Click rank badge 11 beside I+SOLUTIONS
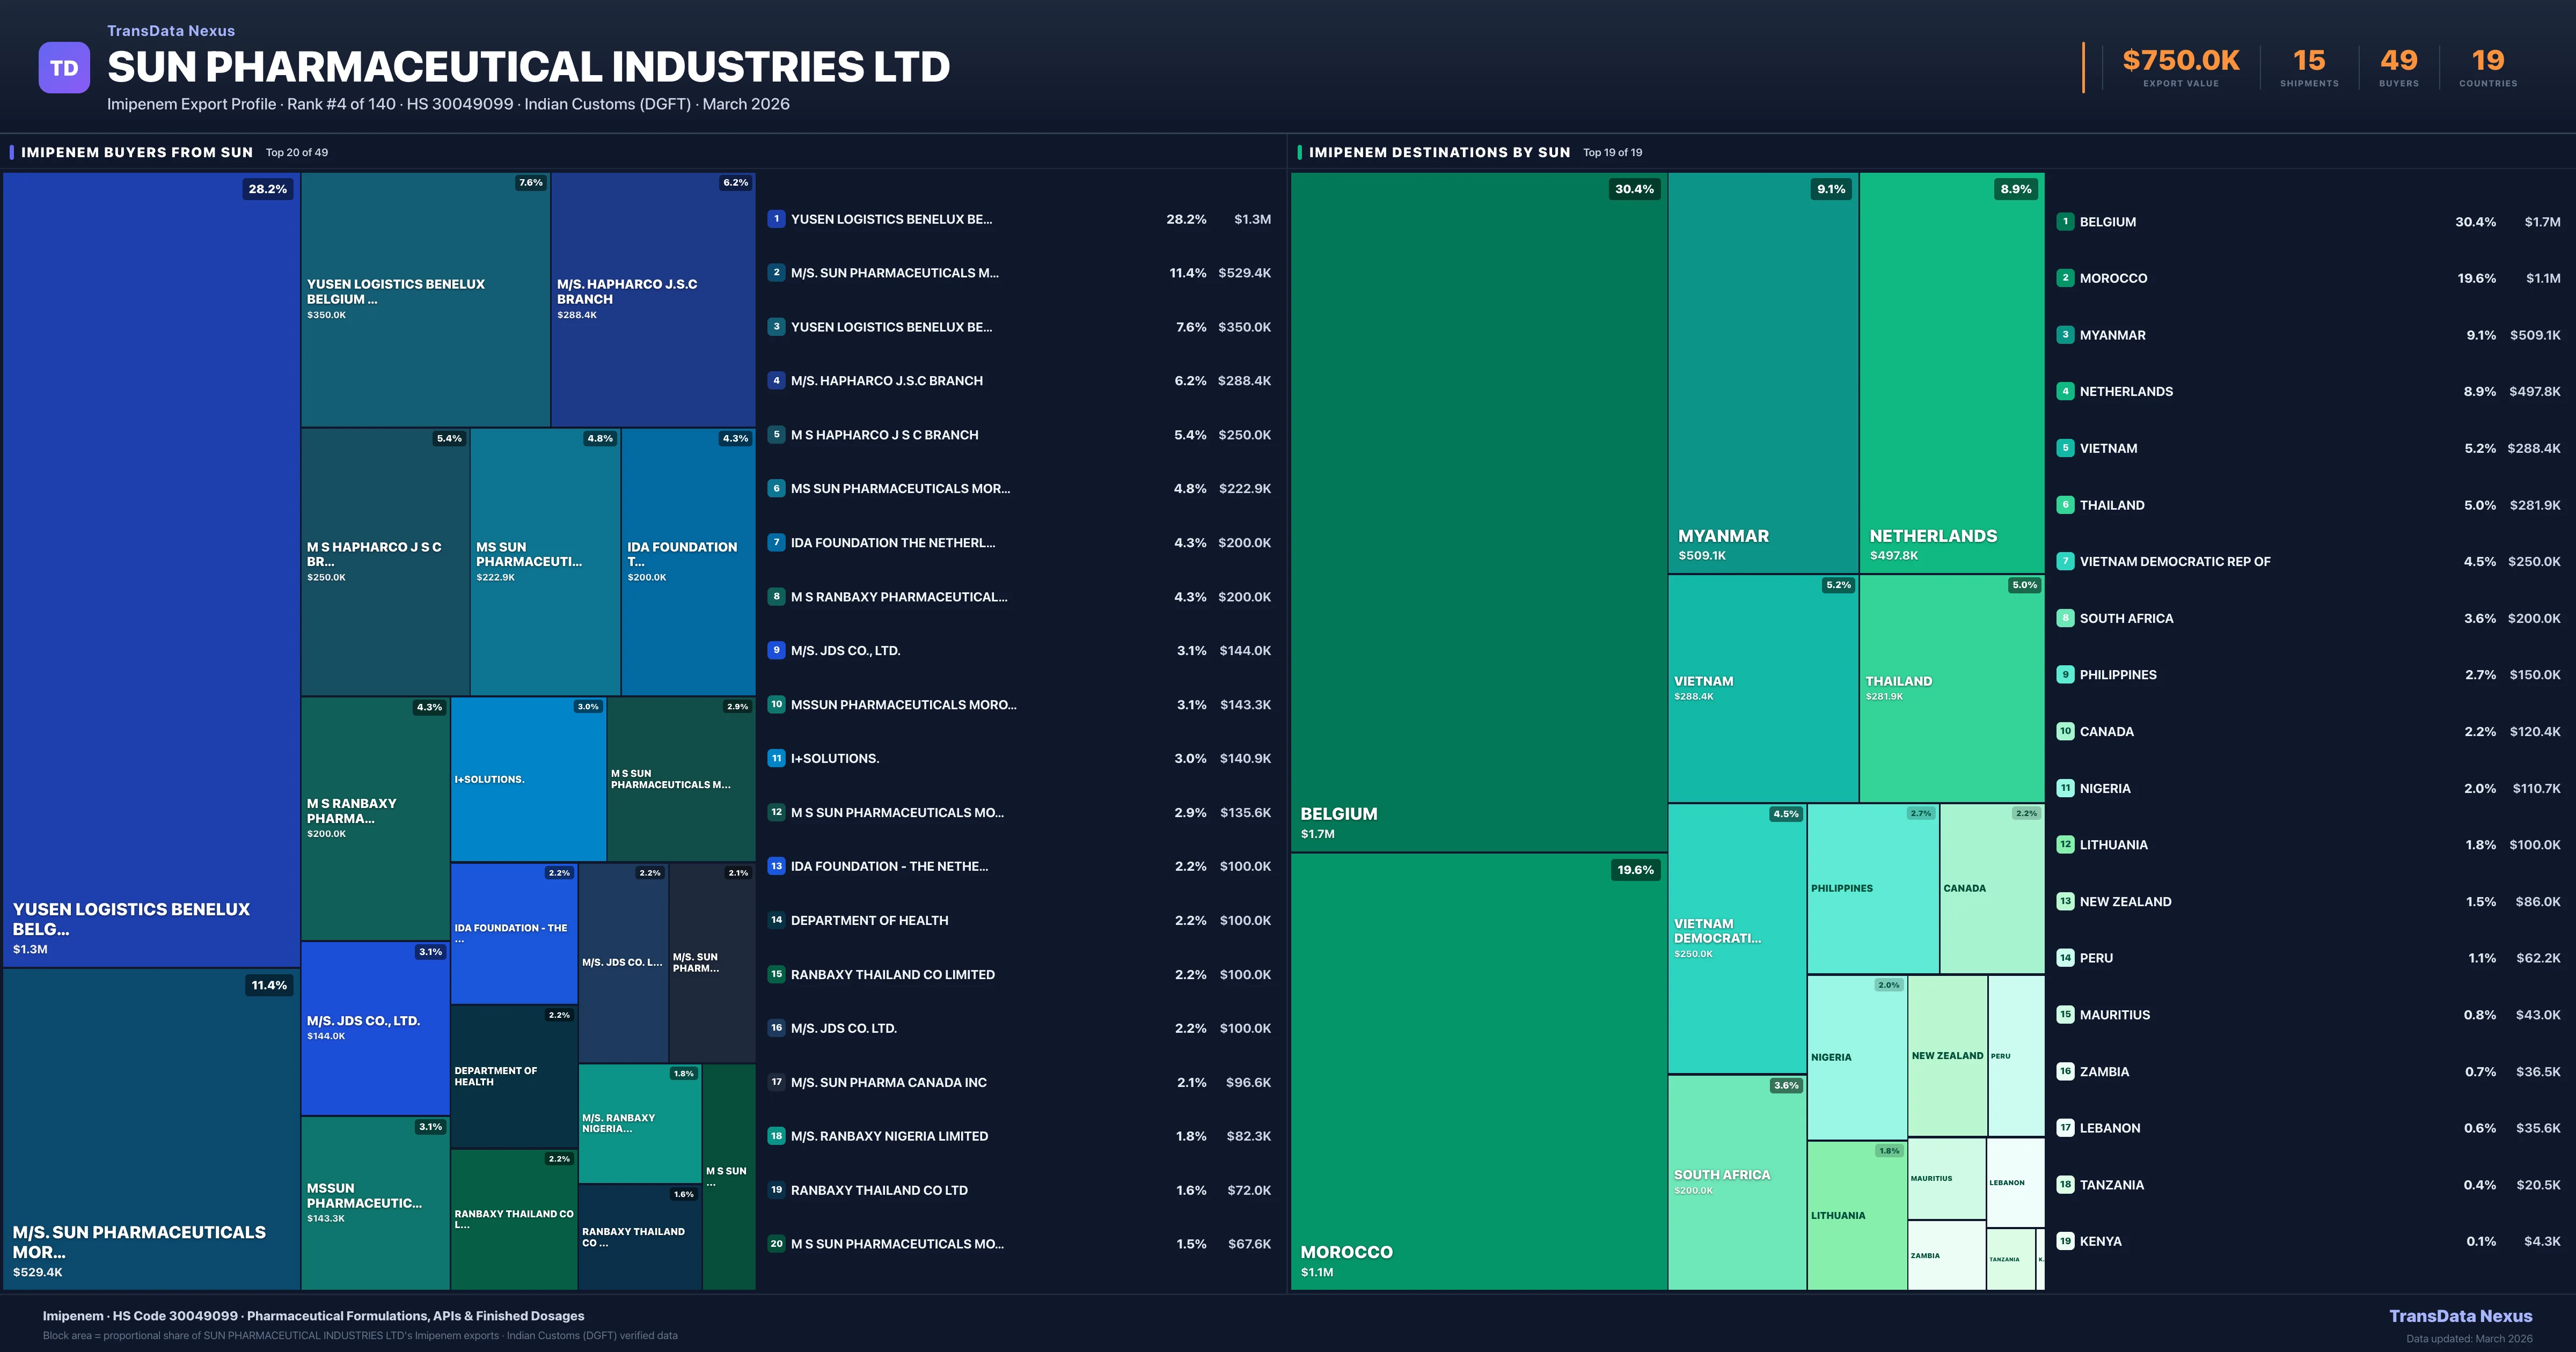This screenshot has width=2576, height=1352. (776, 758)
